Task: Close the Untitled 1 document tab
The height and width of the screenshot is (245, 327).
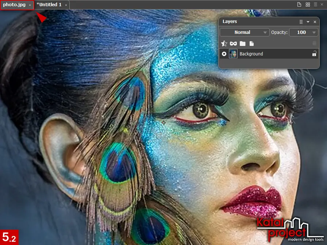Action: [x=66, y=5]
